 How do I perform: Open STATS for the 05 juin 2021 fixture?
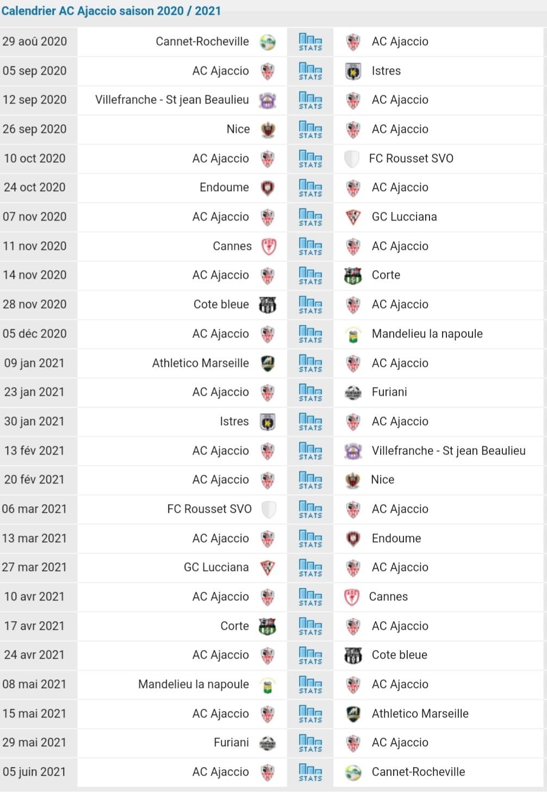[310, 771]
